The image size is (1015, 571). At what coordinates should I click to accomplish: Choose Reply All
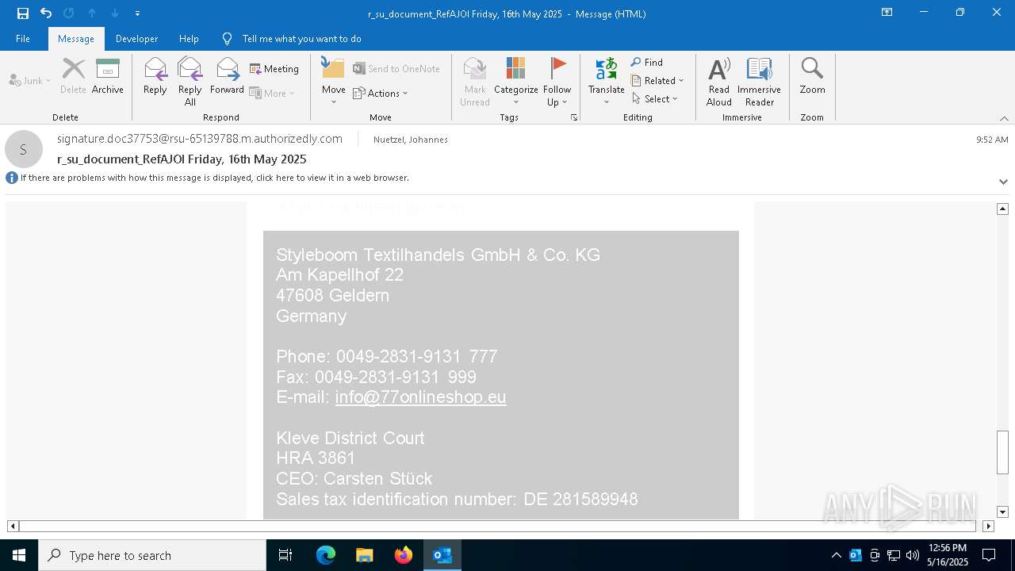[x=190, y=81]
